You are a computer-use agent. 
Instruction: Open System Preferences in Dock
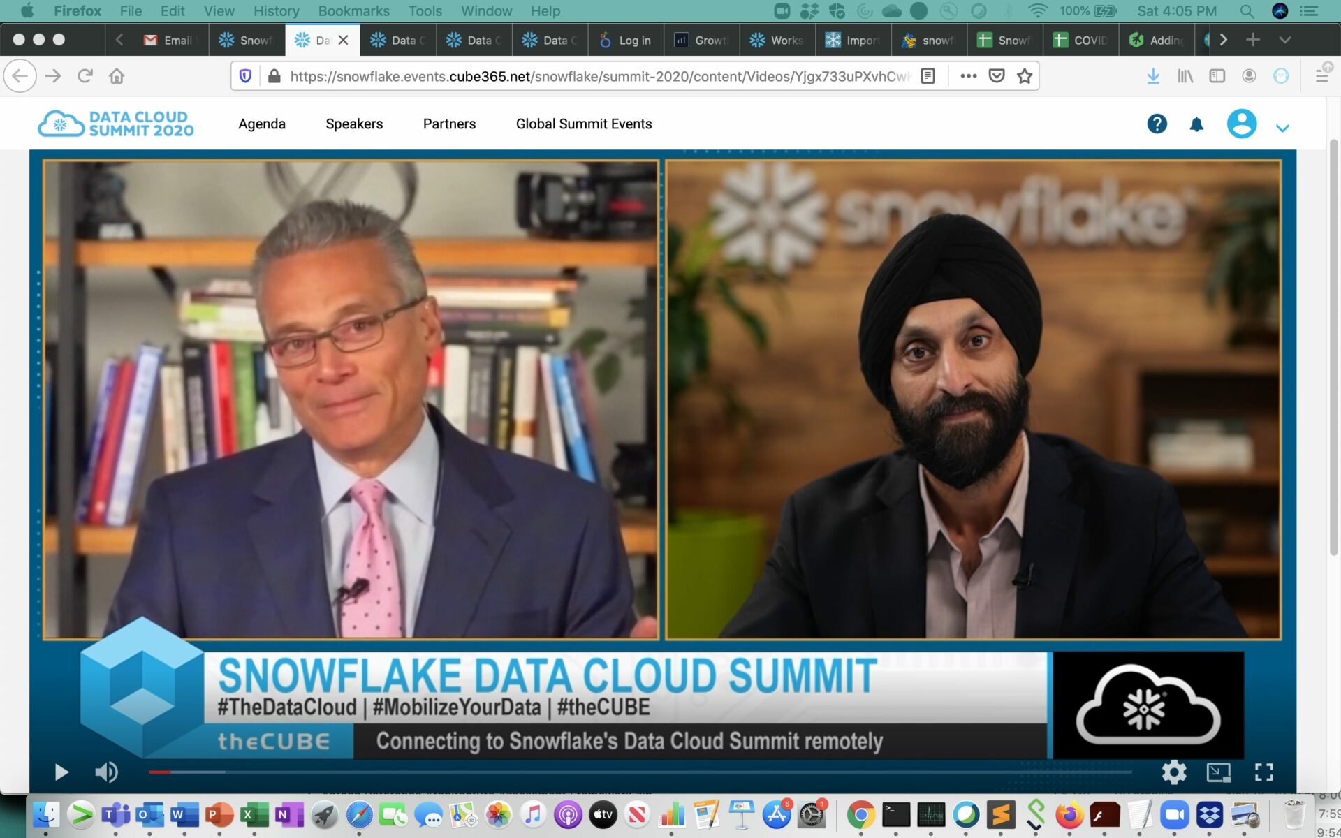coord(812,814)
